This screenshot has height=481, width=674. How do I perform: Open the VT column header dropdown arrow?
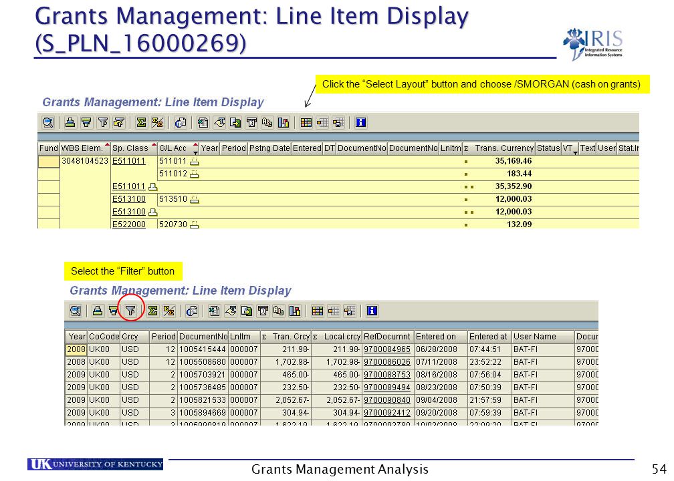[x=575, y=152]
